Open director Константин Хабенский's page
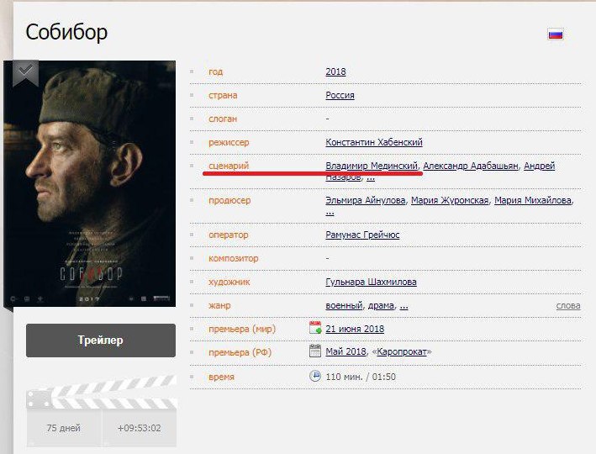Screen dimensions: 596x454 pos(374,142)
